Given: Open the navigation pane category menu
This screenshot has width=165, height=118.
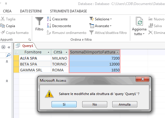Looking at the screenshot, I should (x=3, y=47).
